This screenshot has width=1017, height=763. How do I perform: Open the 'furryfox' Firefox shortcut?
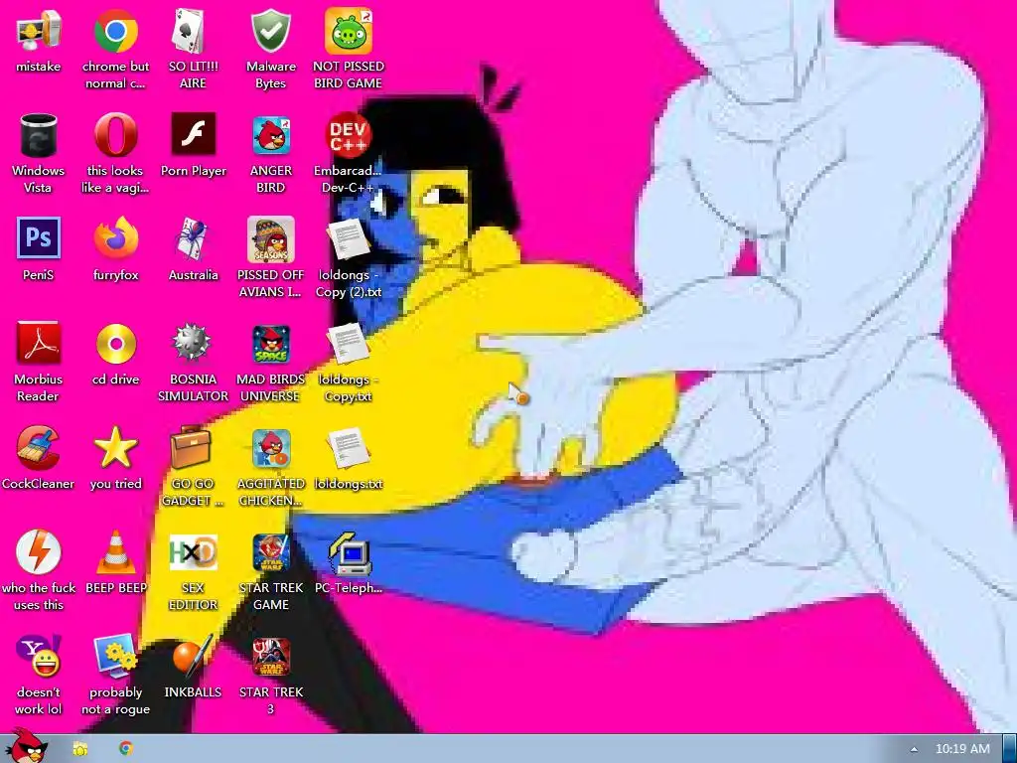115,240
